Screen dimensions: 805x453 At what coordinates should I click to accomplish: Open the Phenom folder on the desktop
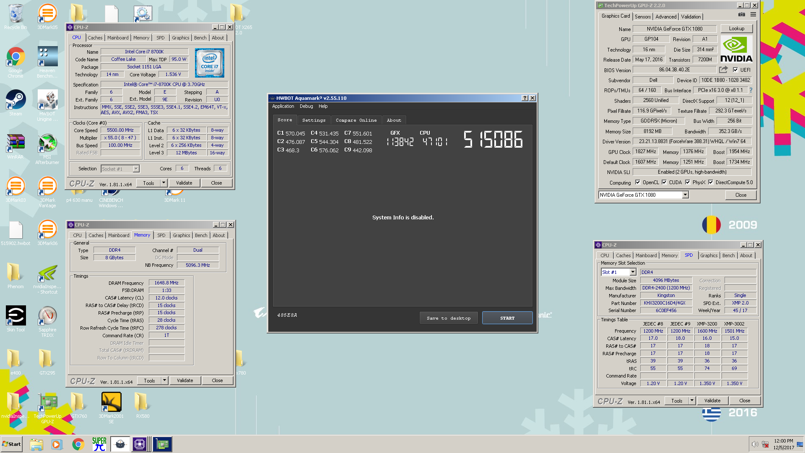point(16,276)
